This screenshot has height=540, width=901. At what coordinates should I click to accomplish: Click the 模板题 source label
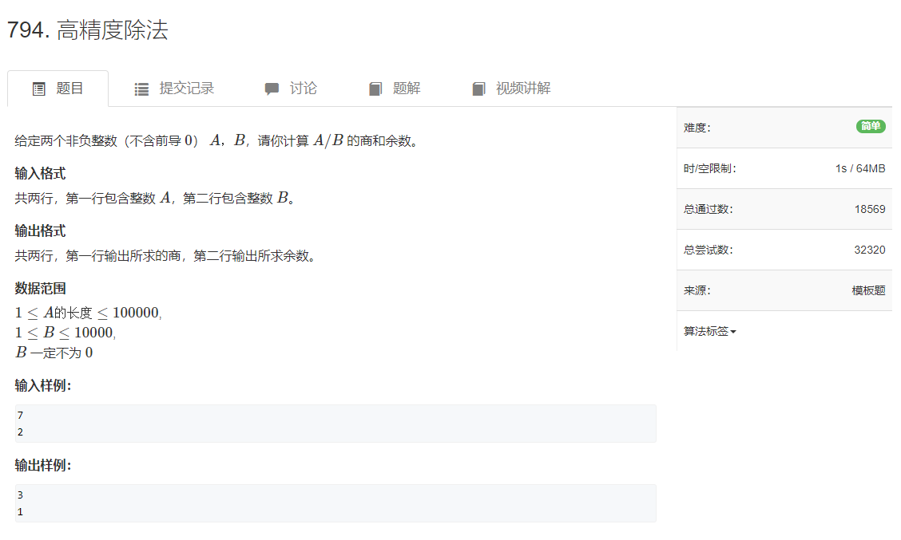868,290
